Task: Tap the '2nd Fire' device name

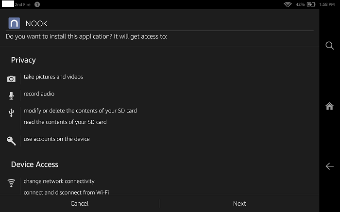Action: pyautogui.click(x=22, y=4)
